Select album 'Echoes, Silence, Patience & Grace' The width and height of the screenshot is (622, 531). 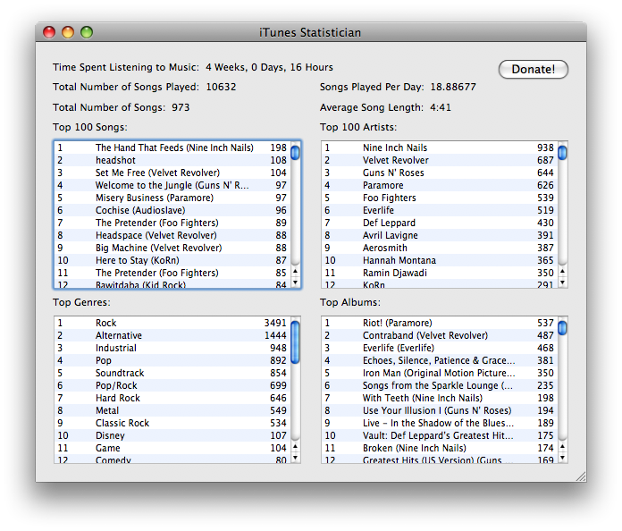click(440, 361)
